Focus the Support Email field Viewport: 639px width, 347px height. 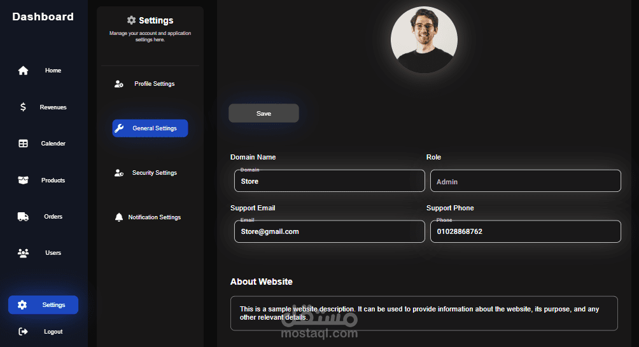(x=329, y=231)
